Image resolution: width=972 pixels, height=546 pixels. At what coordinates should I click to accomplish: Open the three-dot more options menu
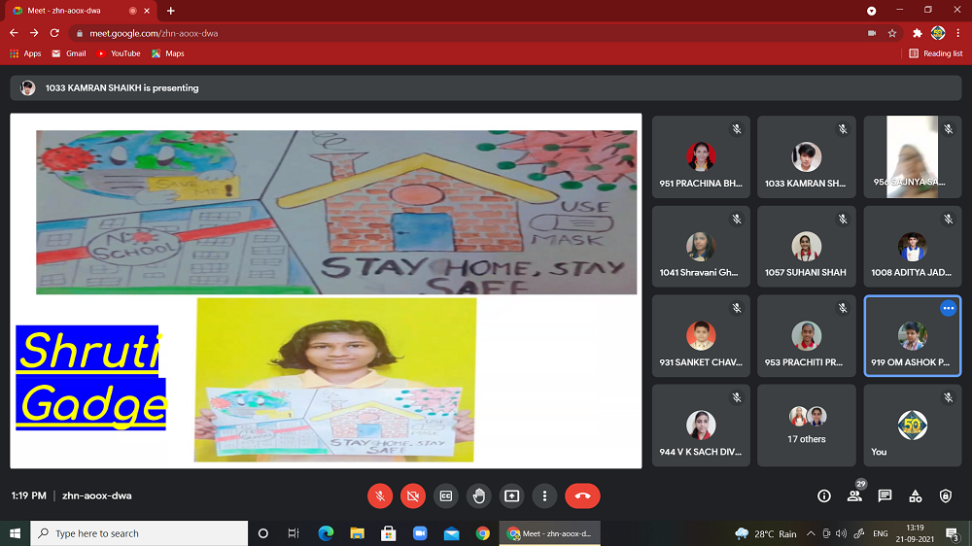[x=545, y=495]
